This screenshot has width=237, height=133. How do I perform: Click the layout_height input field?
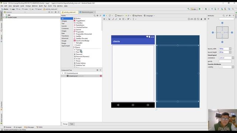(224, 52)
